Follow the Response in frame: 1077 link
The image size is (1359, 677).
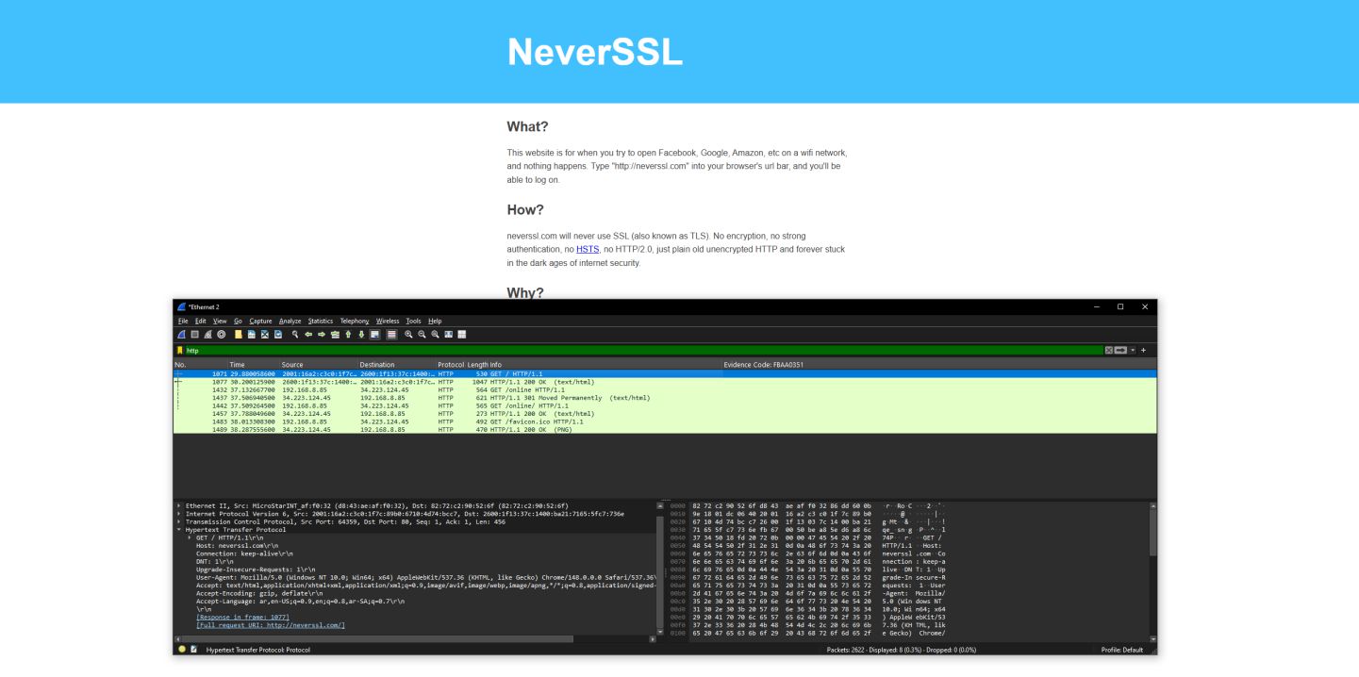coord(242,617)
